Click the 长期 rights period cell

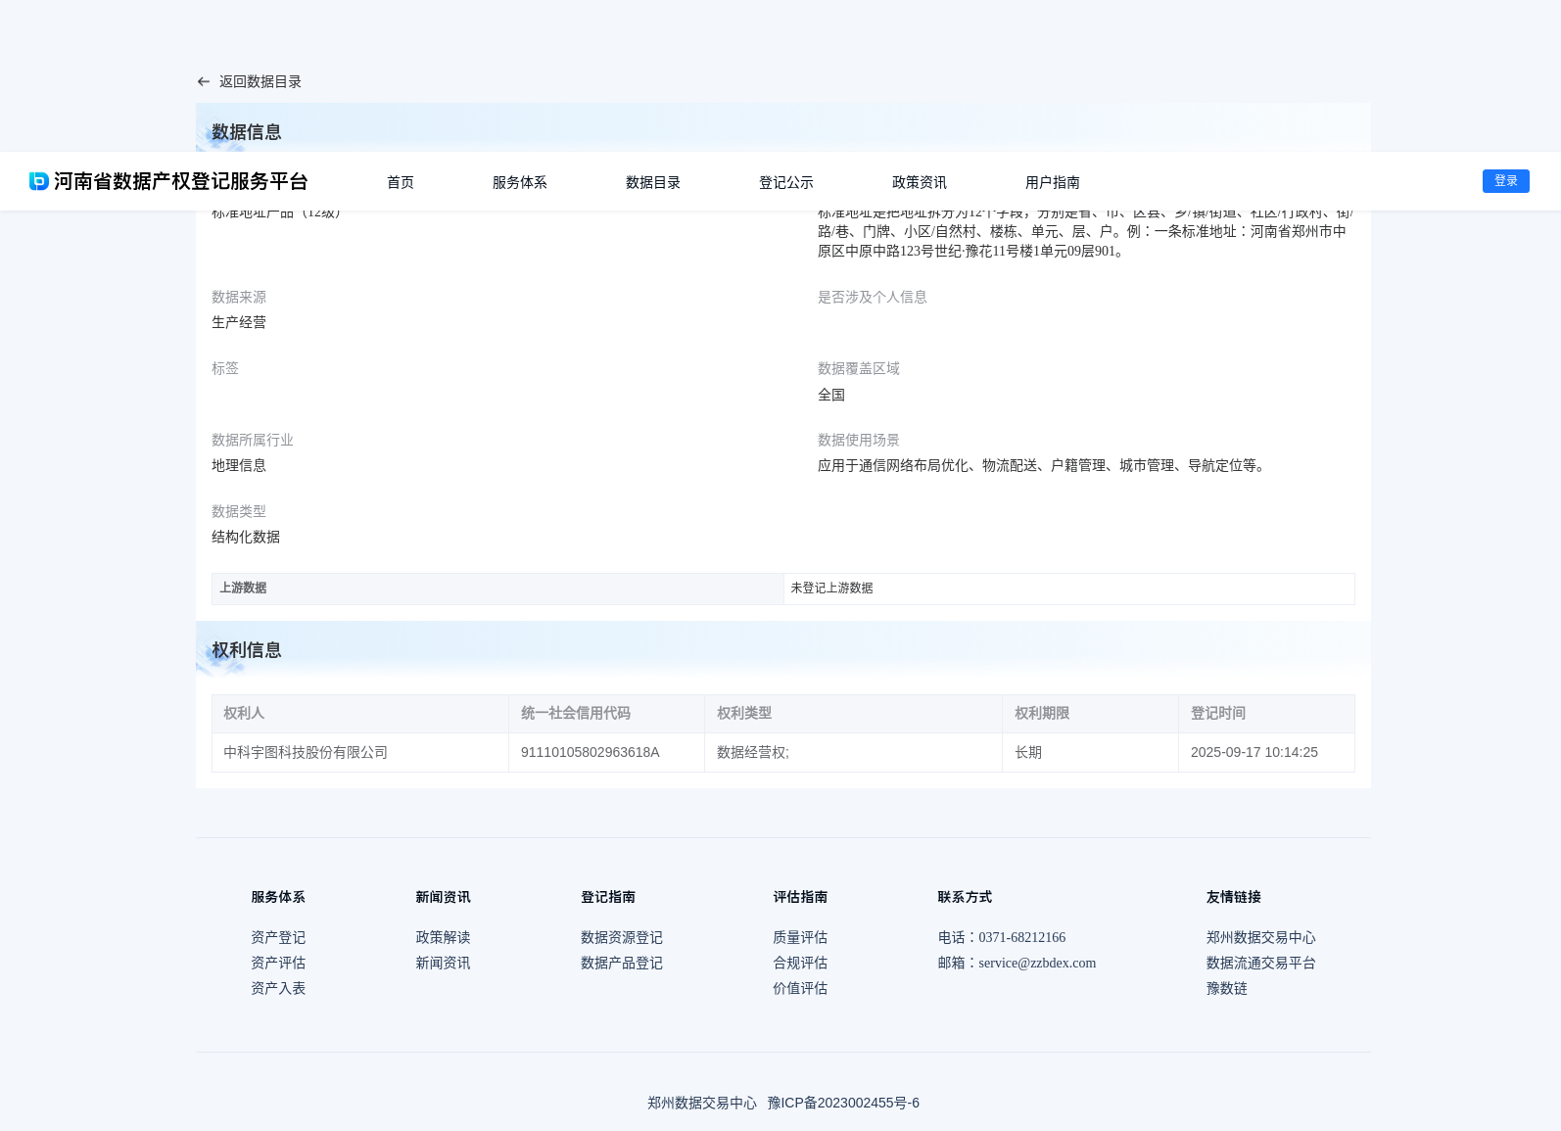[x=1090, y=753]
